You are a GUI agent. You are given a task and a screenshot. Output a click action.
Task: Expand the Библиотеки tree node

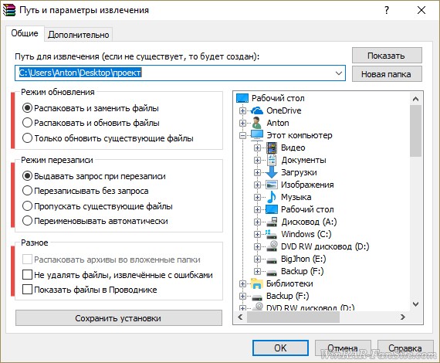242,283
